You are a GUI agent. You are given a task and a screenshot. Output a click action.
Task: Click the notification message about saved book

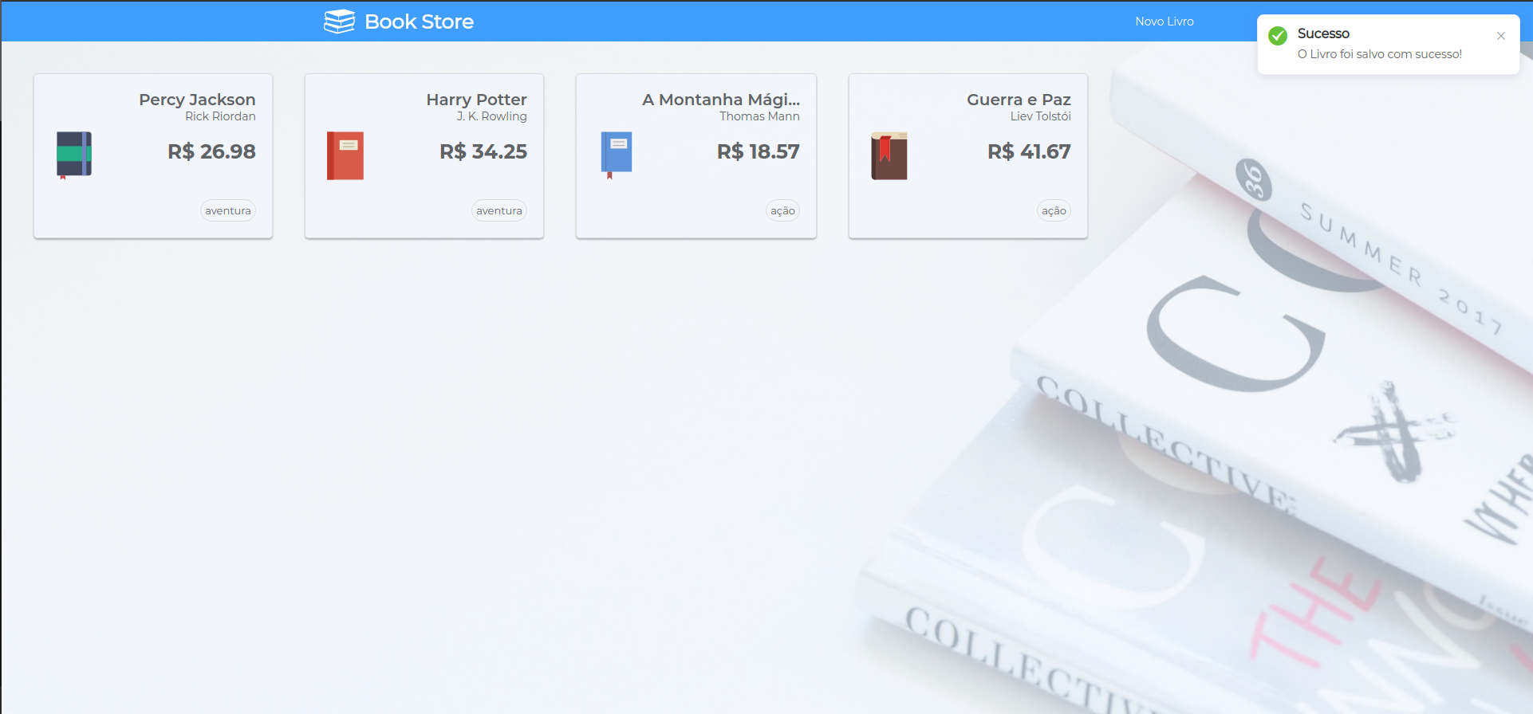coord(1380,54)
